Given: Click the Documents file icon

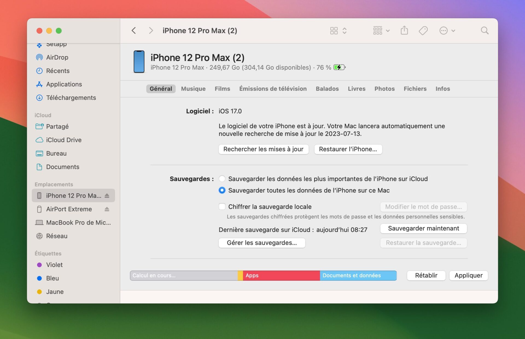Looking at the screenshot, I should (39, 166).
